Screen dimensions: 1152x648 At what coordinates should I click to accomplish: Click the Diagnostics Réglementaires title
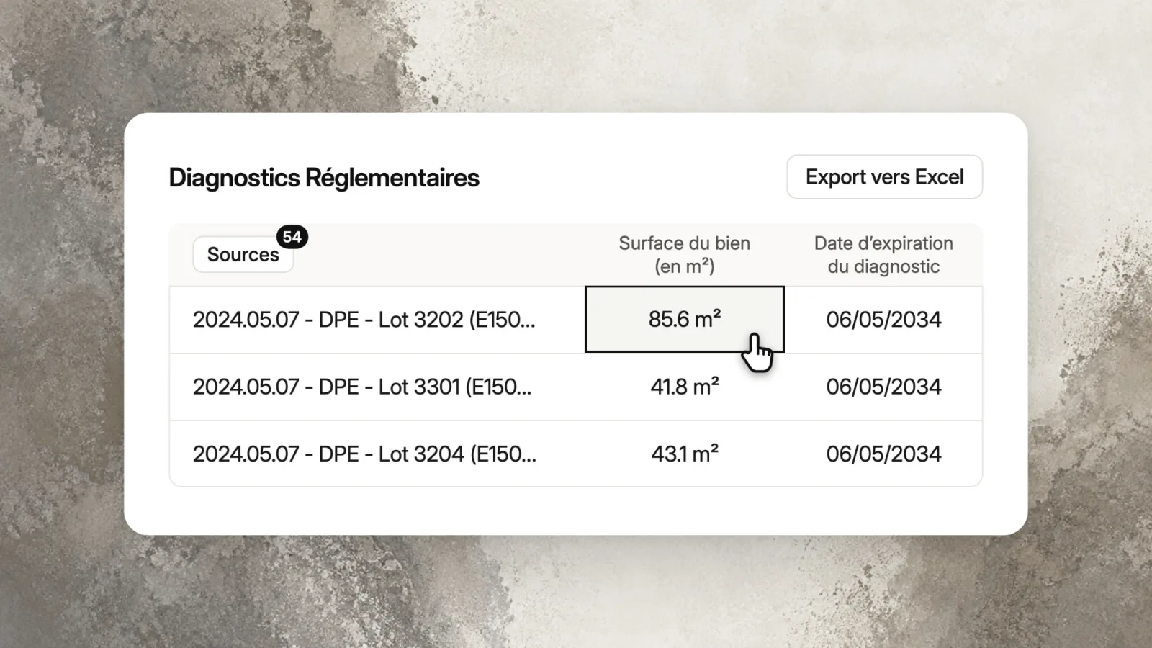point(324,178)
